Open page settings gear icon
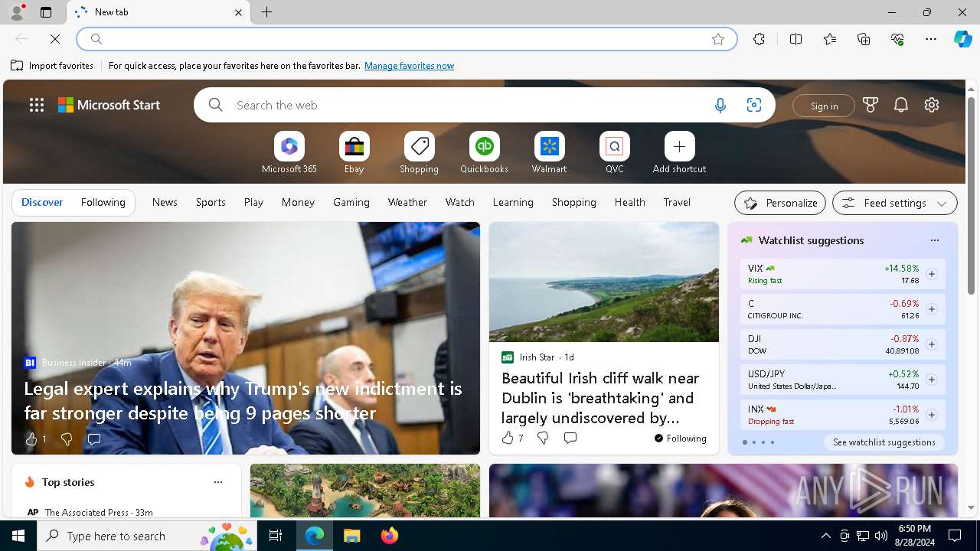Viewport: 980px width, 551px height. click(932, 106)
